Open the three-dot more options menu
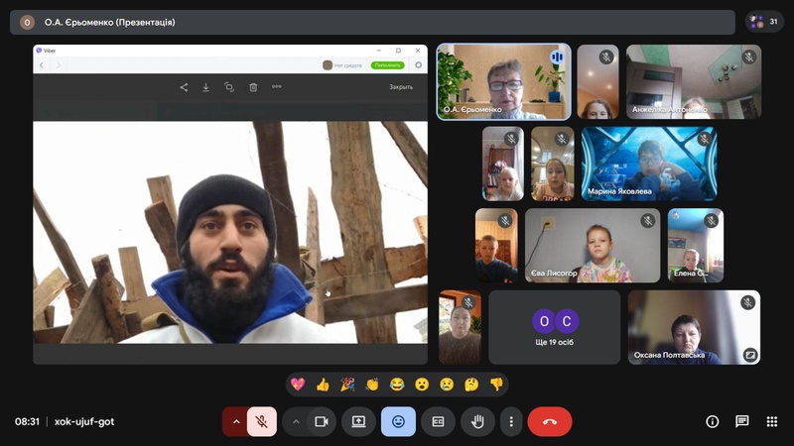Screen dimensions: 794x446 [511, 421]
